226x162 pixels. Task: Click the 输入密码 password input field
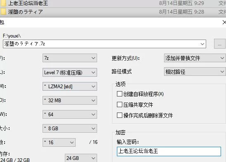click(x=169, y=151)
